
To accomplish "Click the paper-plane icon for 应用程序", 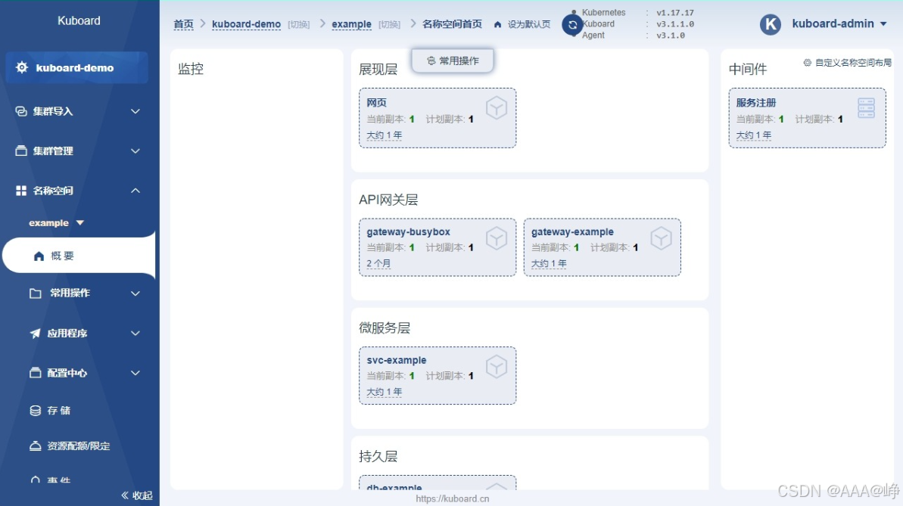I will (x=35, y=333).
